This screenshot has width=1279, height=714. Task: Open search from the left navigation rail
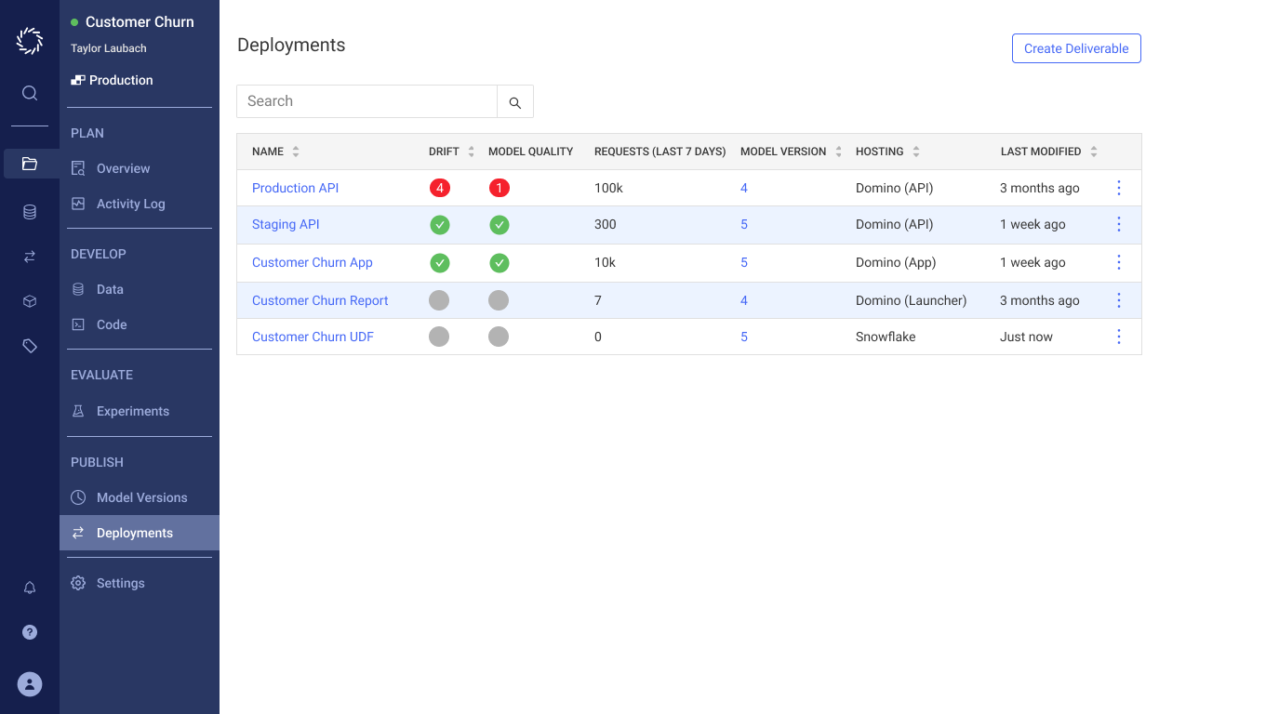29,93
